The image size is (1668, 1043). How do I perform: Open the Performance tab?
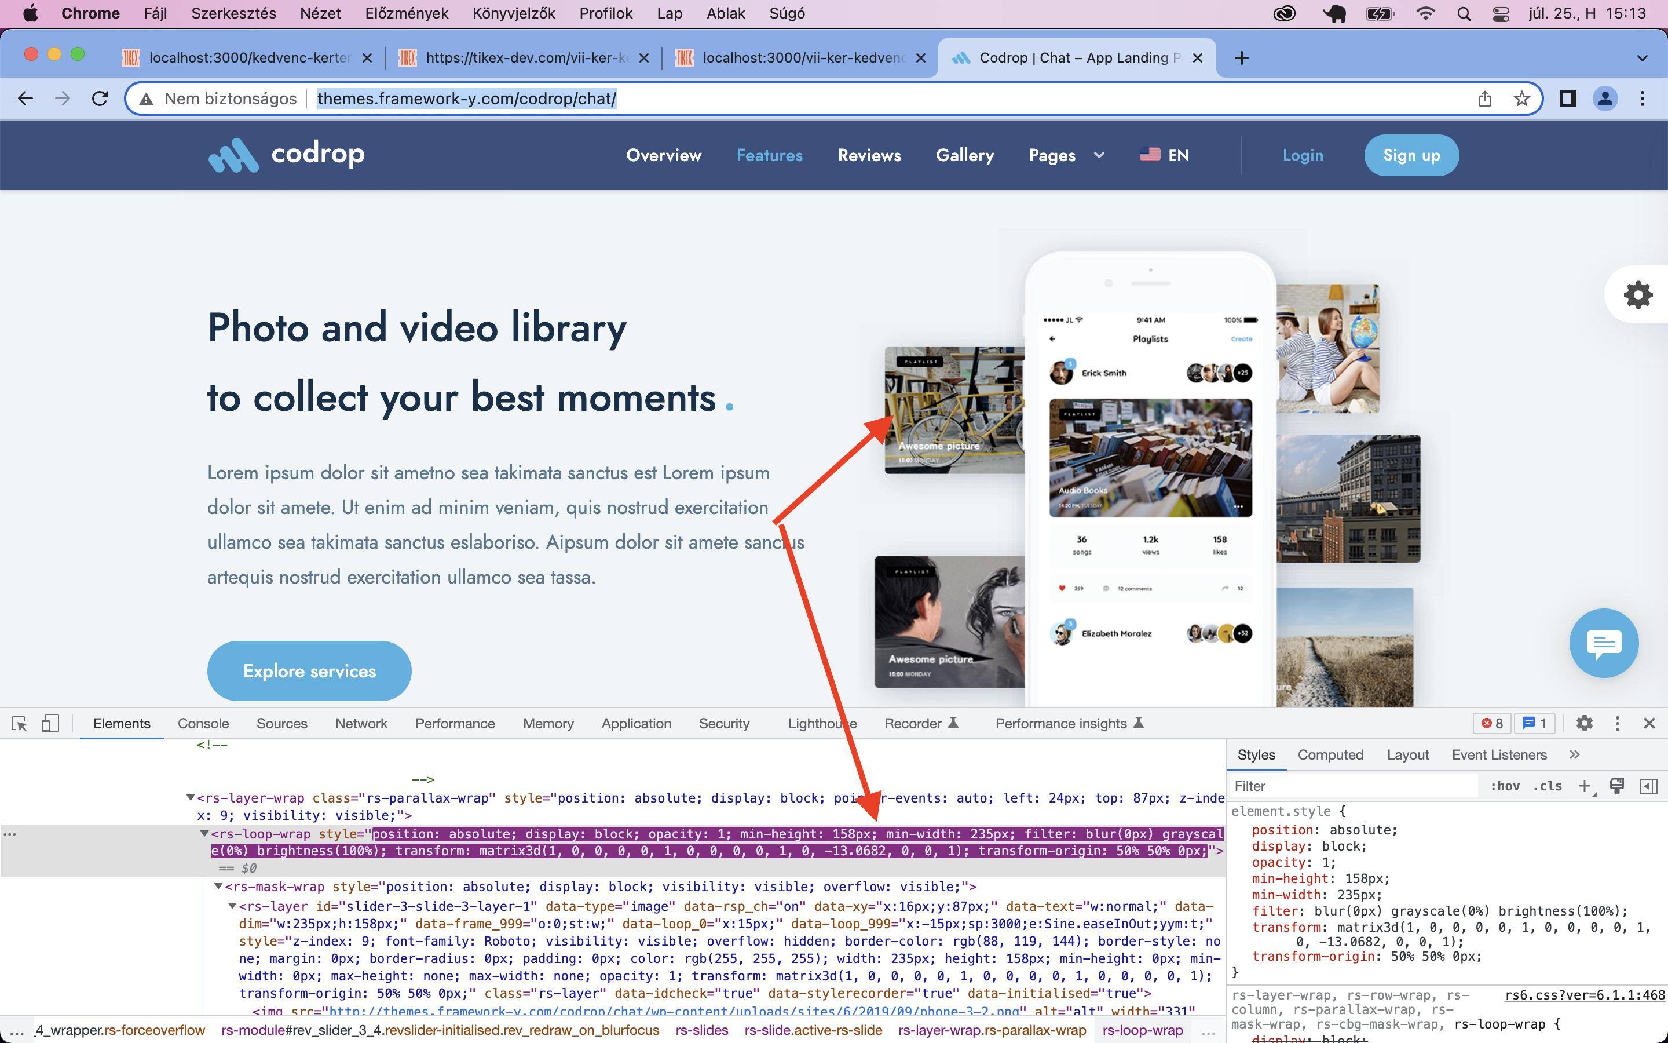click(x=455, y=724)
